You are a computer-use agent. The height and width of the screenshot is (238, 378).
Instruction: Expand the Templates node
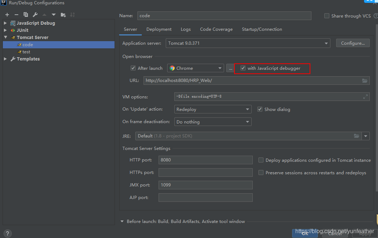5,59
